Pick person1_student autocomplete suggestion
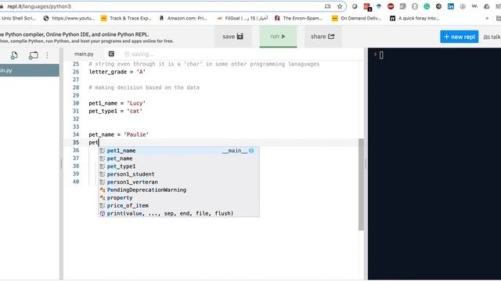501x281 pixels. point(178,174)
